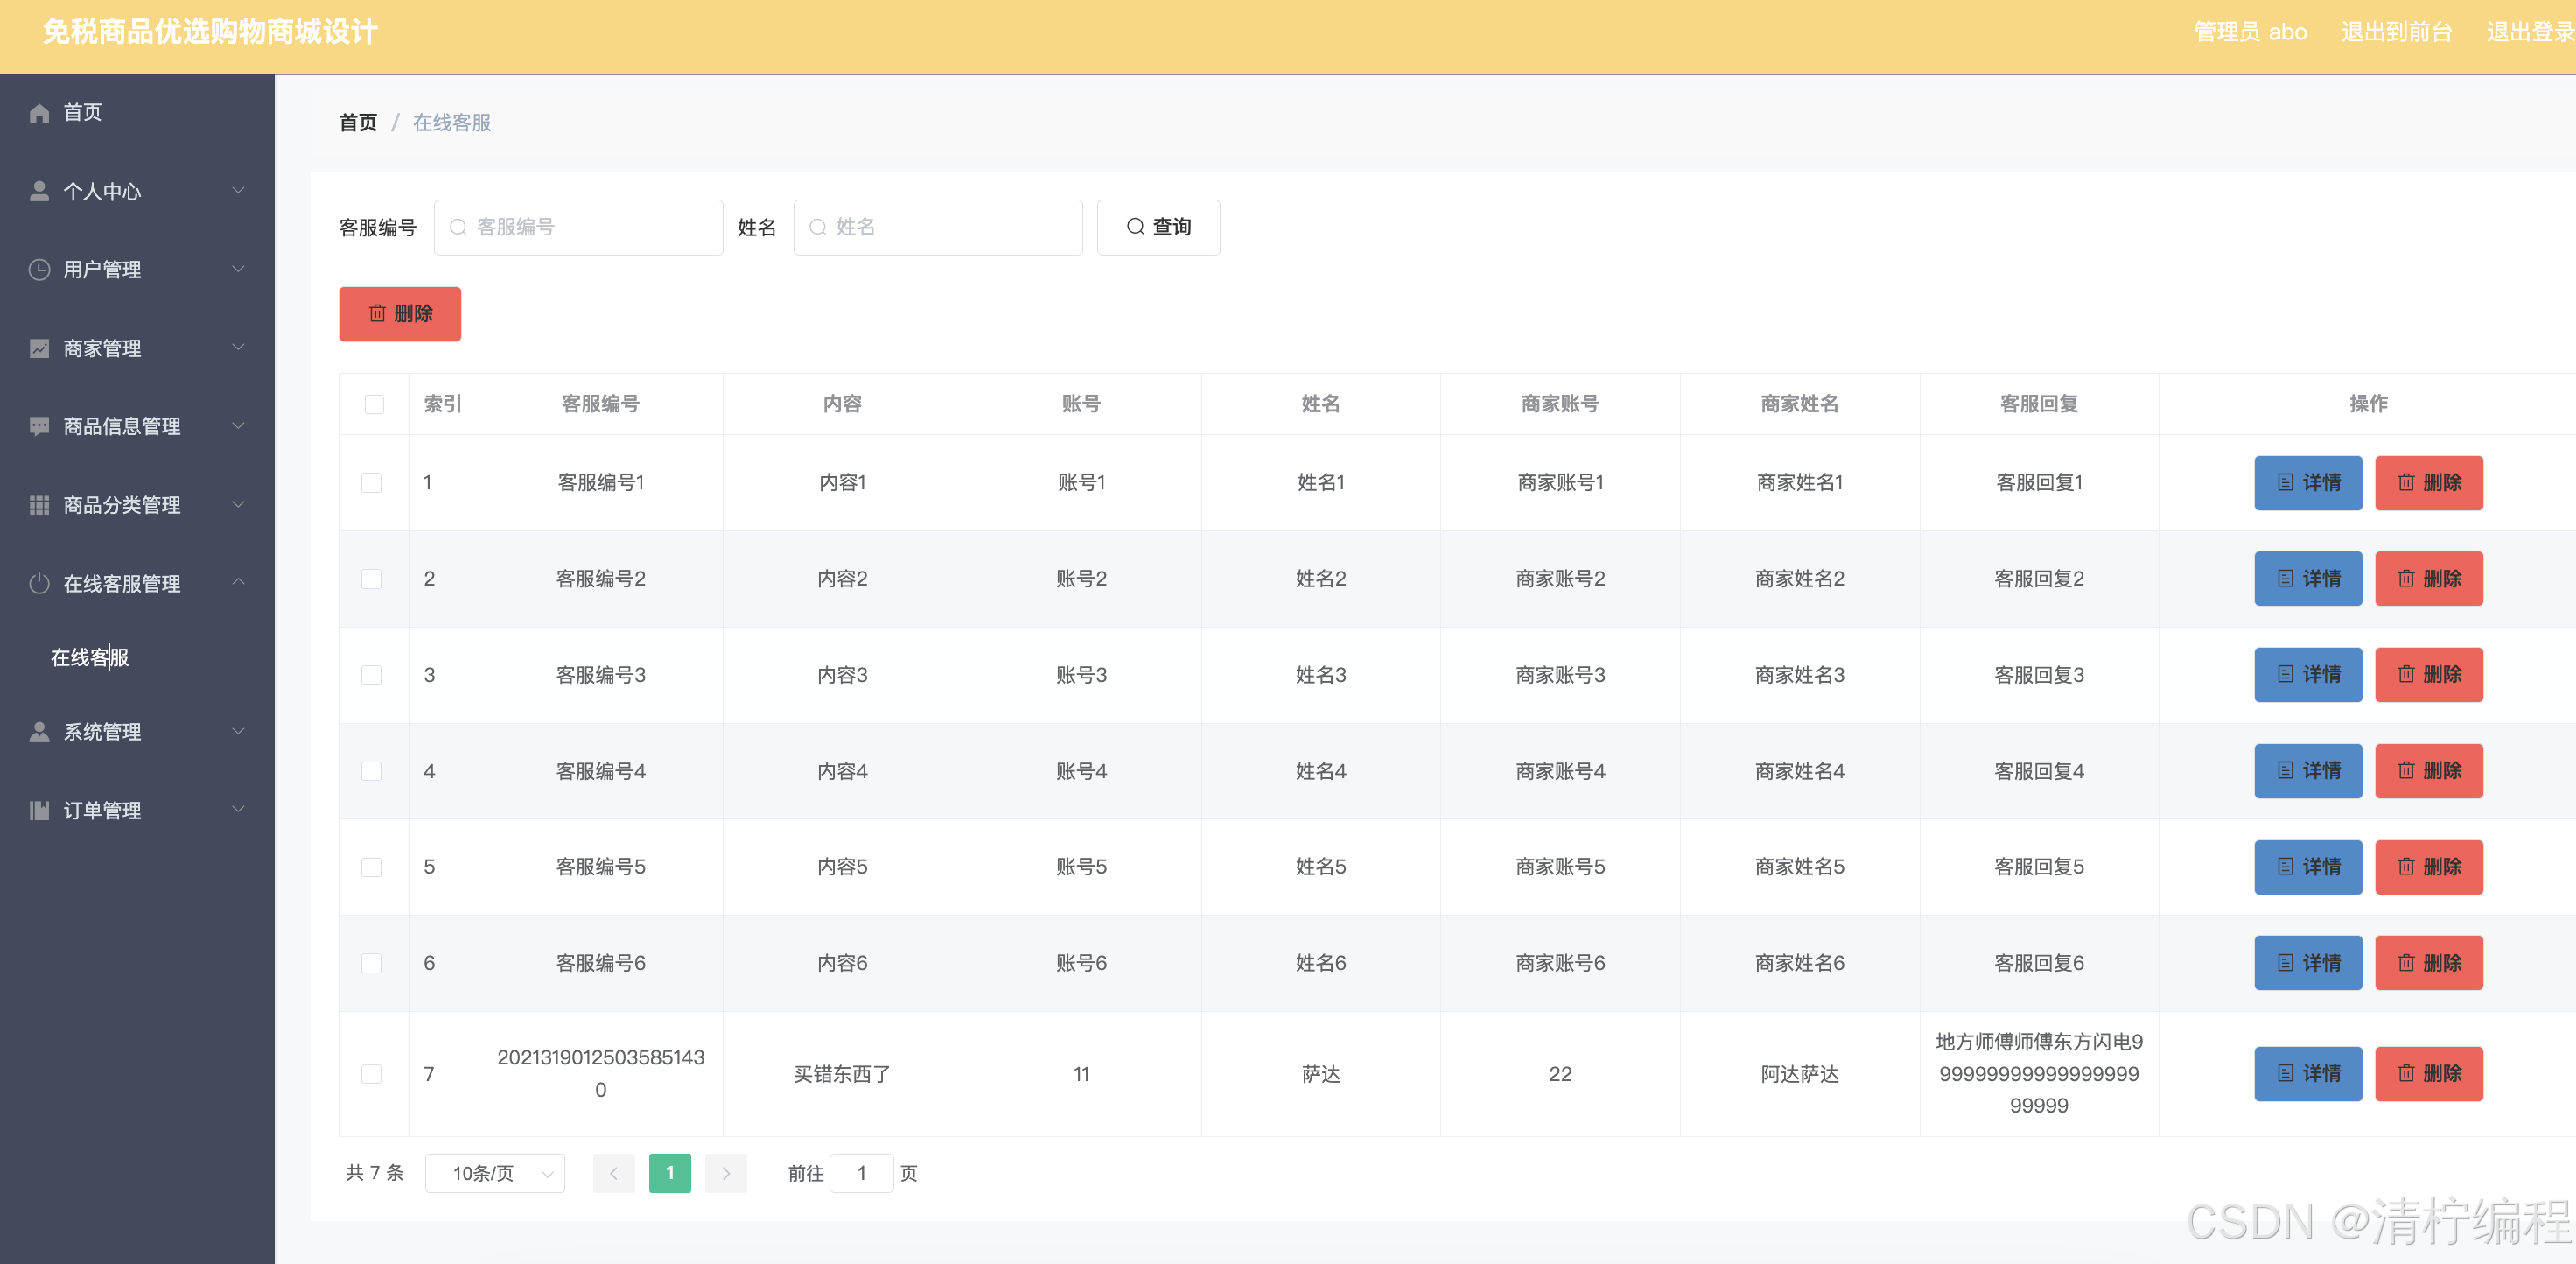2576x1264 pixels.
Task: Click the clock icon beside 用户管理
Action: (39, 270)
